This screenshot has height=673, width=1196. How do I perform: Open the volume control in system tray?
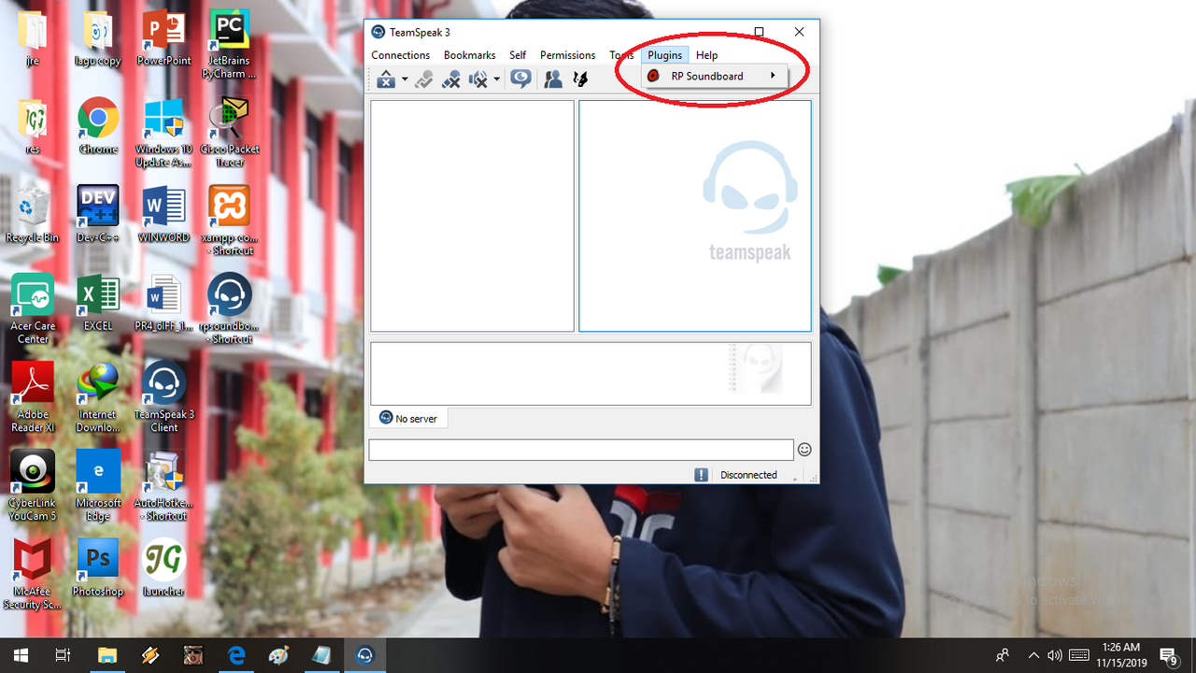[1055, 655]
